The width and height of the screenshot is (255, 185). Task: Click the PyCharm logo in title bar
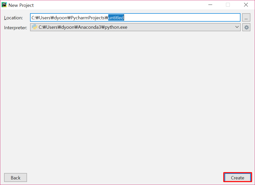pyautogui.click(x=4, y=5)
